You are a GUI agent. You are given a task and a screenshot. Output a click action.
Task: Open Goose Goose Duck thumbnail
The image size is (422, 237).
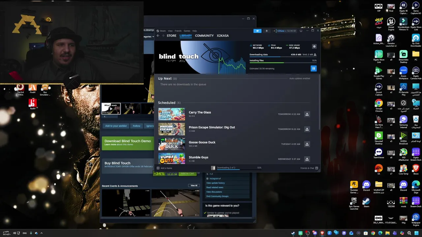[172, 144]
